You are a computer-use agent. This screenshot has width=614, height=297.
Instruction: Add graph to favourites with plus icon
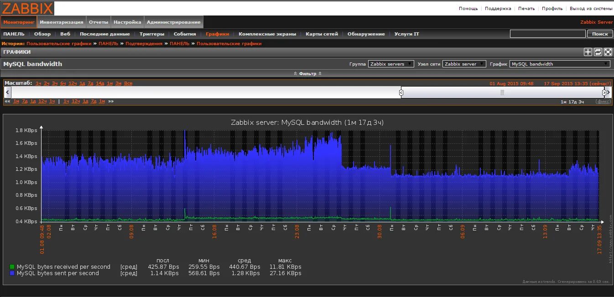tap(588, 52)
